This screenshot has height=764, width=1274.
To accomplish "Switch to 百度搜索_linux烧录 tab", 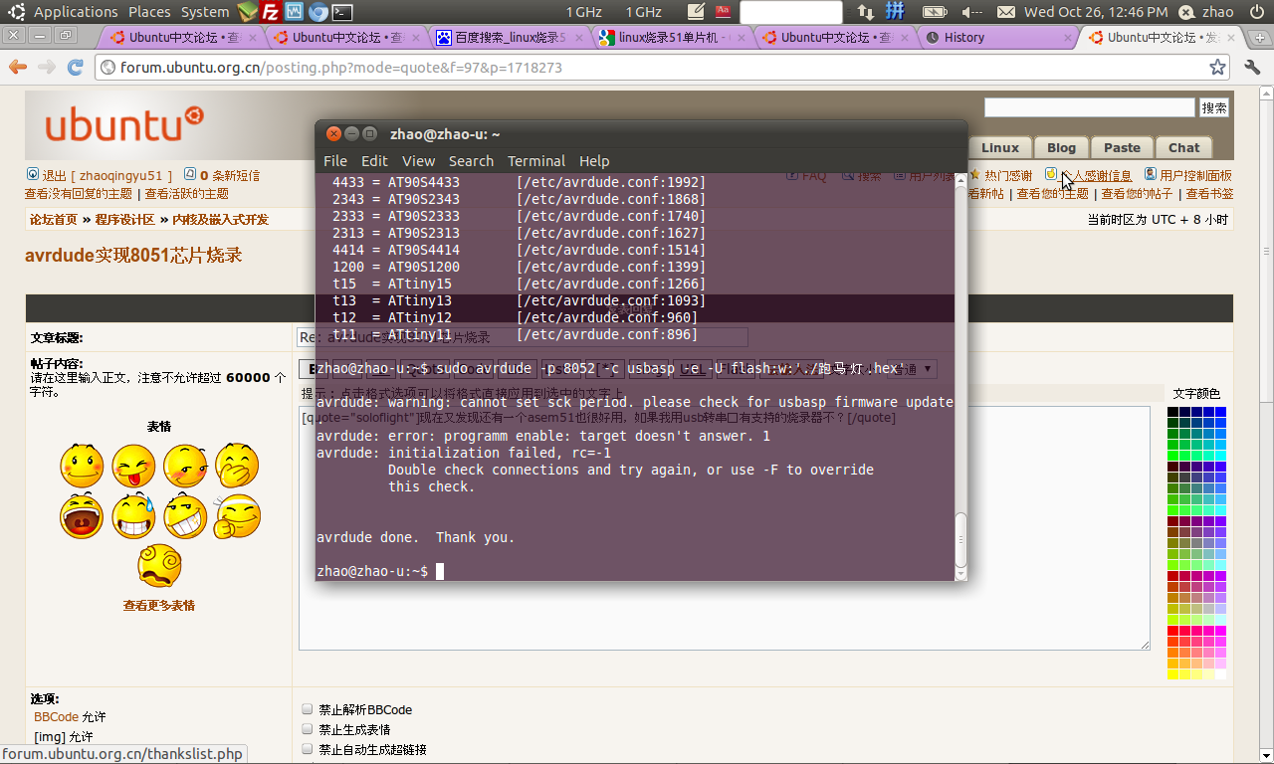I will pyautogui.click(x=510, y=38).
